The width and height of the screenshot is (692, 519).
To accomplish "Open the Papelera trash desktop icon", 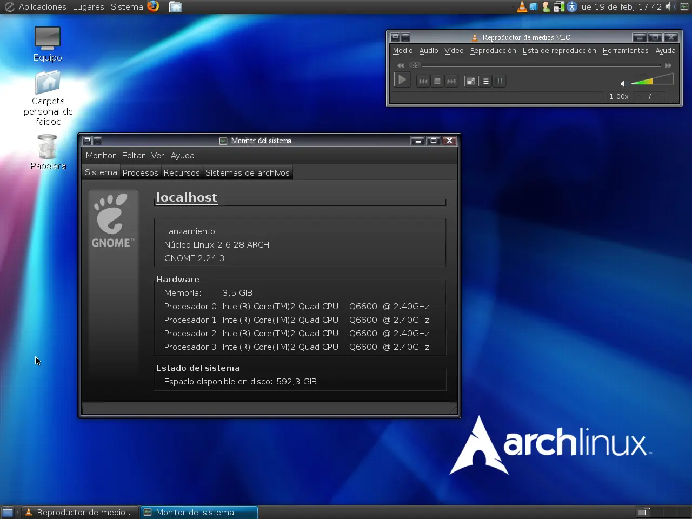I will click(48, 147).
